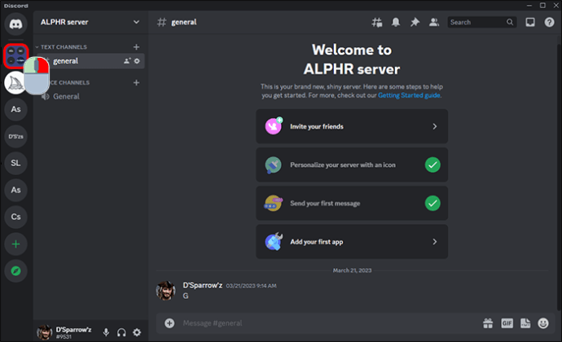Image resolution: width=562 pixels, height=342 pixels.
Task: Edit general channel settings gear
Action: [137, 61]
